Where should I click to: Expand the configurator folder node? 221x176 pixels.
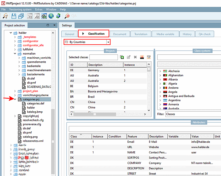pos(15,41)
